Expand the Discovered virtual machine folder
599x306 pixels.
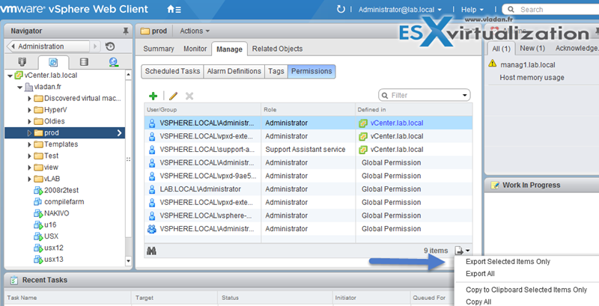coord(30,99)
